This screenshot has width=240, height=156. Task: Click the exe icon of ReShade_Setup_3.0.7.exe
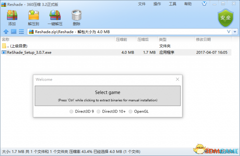pos(4,52)
